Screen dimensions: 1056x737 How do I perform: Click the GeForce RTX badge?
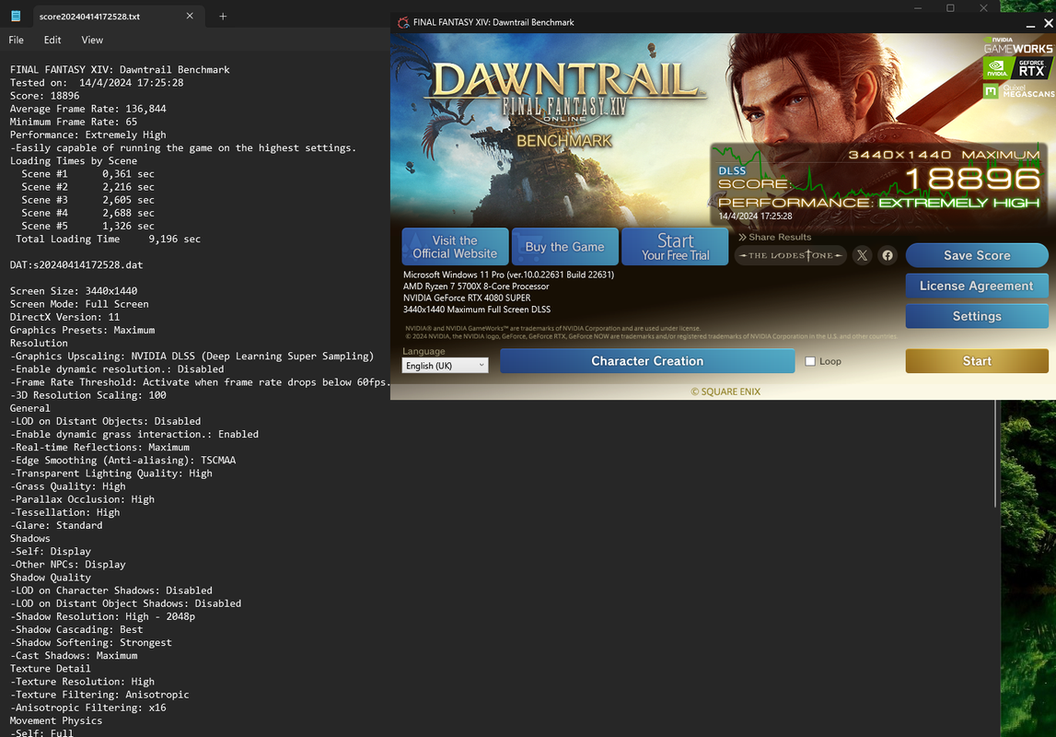pos(1017,68)
